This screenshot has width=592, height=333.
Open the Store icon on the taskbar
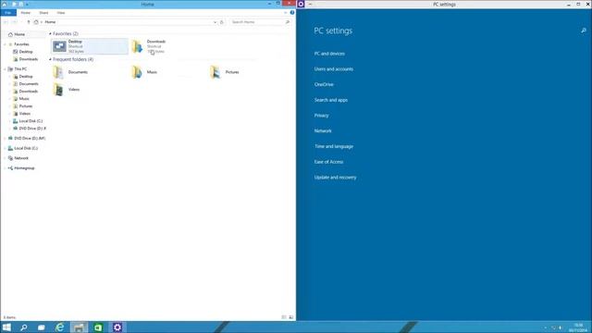98,327
